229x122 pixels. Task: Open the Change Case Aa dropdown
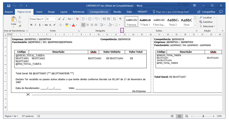[70, 19]
